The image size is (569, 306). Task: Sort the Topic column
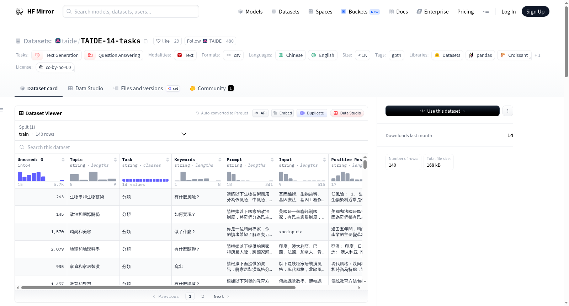(115, 160)
